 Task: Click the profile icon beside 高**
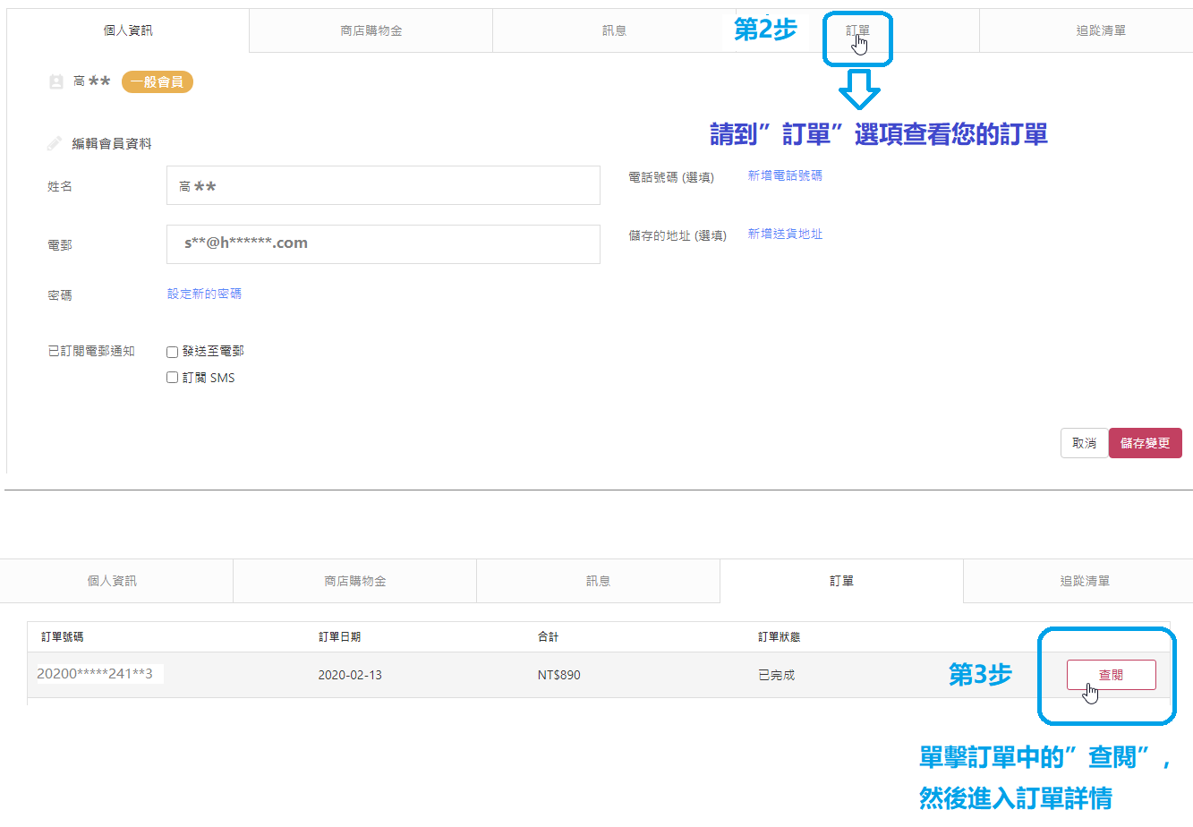pos(55,81)
